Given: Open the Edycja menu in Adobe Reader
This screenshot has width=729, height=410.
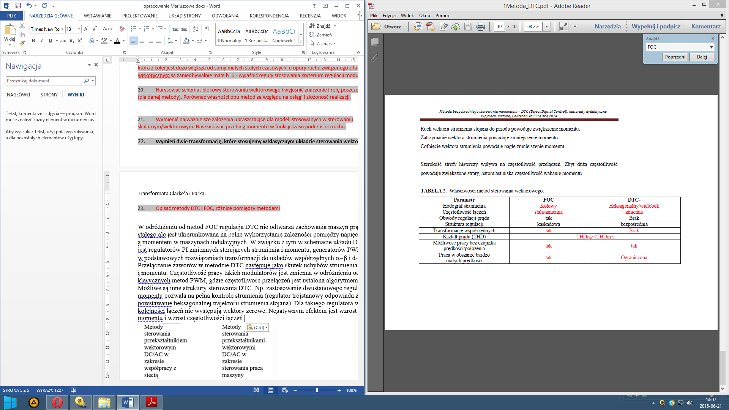Looking at the screenshot, I should tap(389, 16).
